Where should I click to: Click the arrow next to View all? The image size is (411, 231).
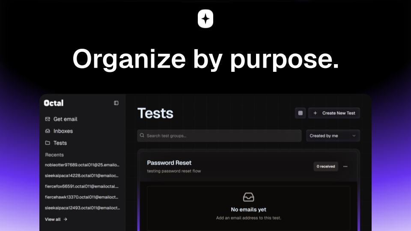click(65, 219)
